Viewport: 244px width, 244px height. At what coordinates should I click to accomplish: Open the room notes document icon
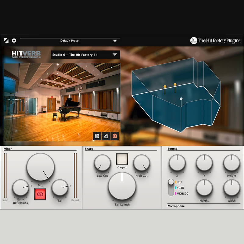[97, 136]
